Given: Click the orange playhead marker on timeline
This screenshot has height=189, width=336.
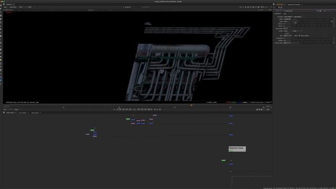Looking at the screenshot, I should click(191, 106).
